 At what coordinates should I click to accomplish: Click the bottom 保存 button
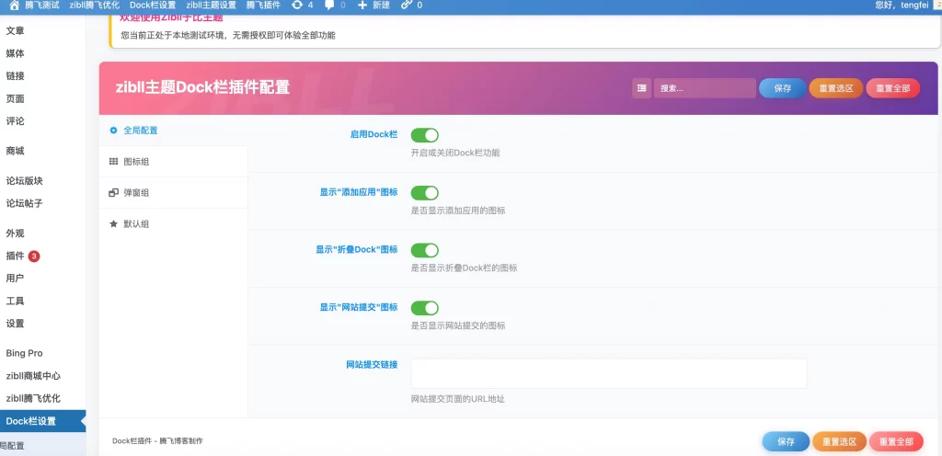click(x=786, y=441)
